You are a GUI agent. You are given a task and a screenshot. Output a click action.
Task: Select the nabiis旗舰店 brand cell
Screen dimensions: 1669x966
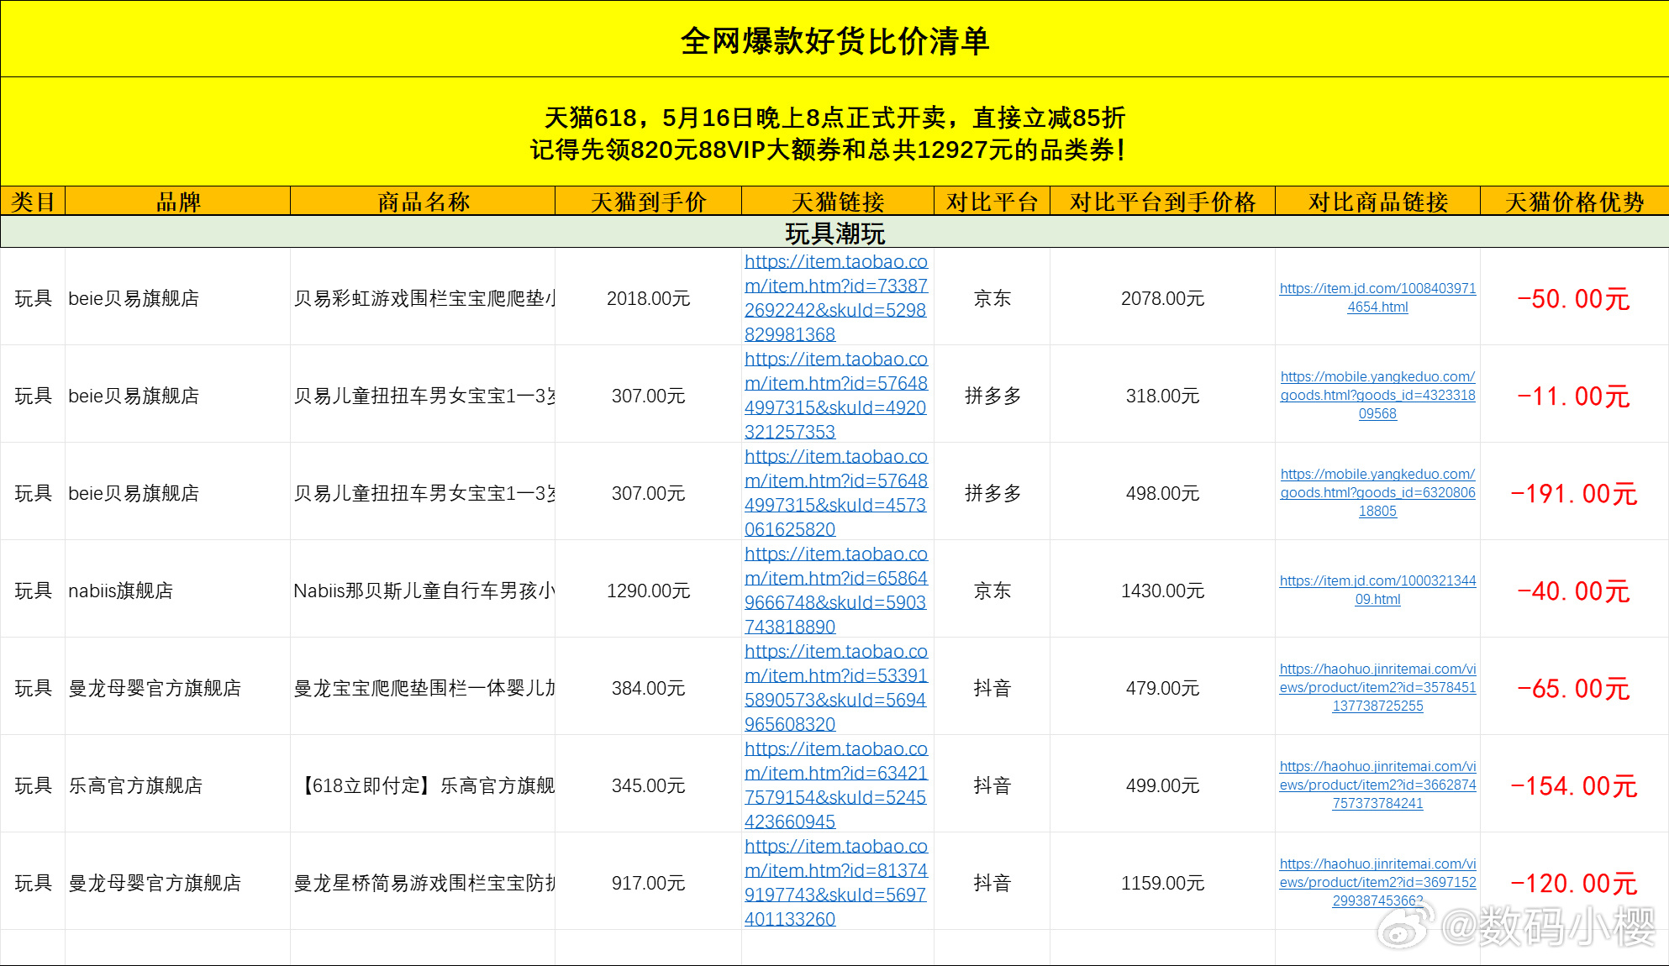tap(178, 591)
